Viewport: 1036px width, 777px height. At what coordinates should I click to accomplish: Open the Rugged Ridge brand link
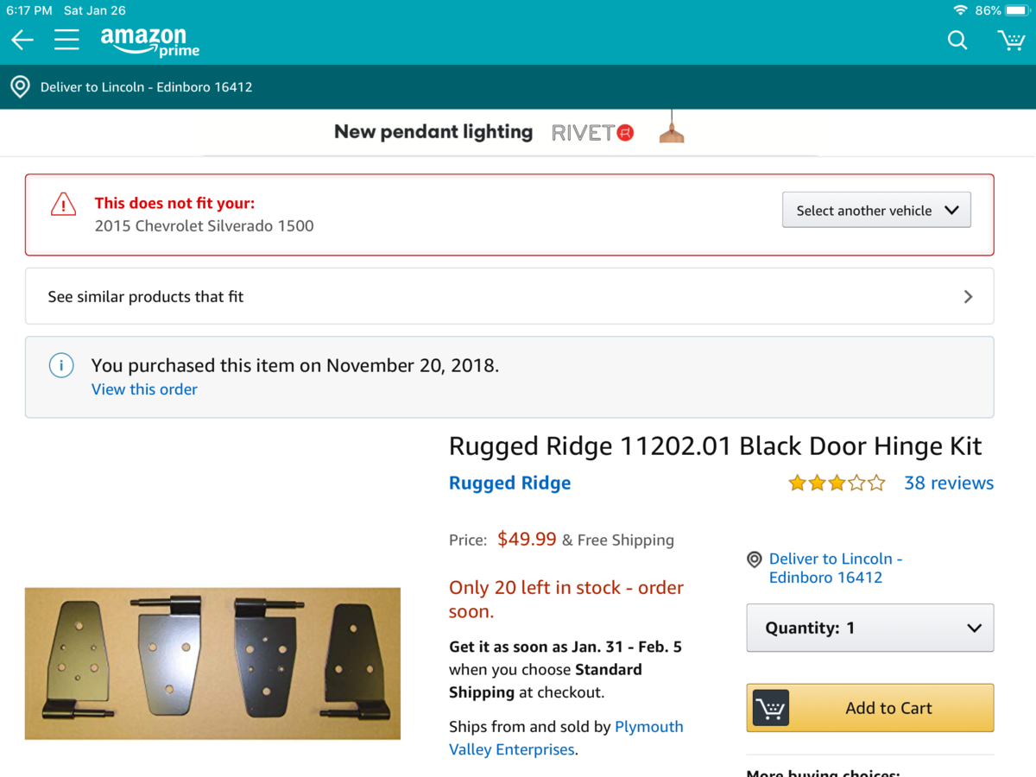pyautogui.click(x=509, y=483)
